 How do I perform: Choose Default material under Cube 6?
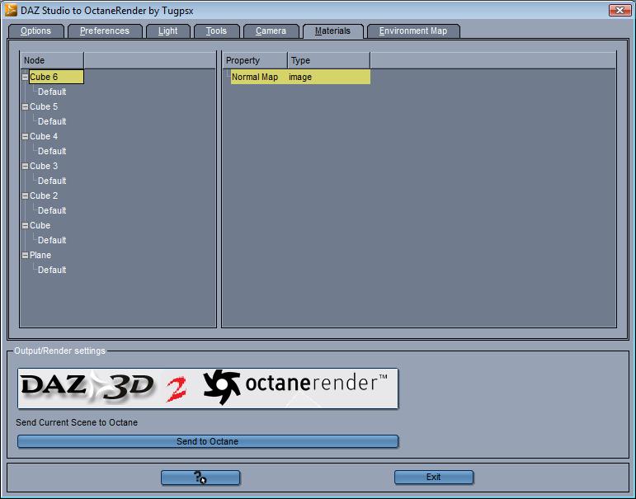point(52,92)
